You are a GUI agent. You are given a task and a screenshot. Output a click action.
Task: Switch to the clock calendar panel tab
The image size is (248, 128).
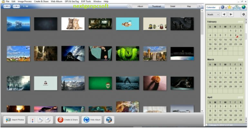tap(236, 7)
